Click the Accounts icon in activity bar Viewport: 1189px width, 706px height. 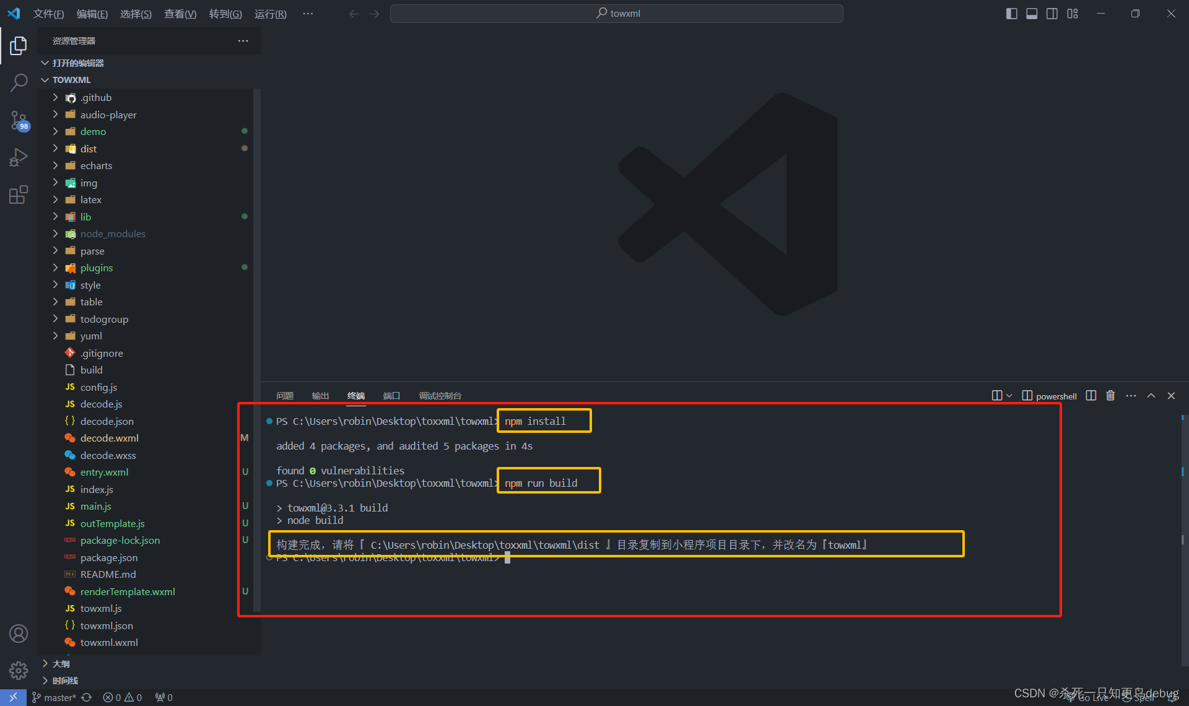19,634
